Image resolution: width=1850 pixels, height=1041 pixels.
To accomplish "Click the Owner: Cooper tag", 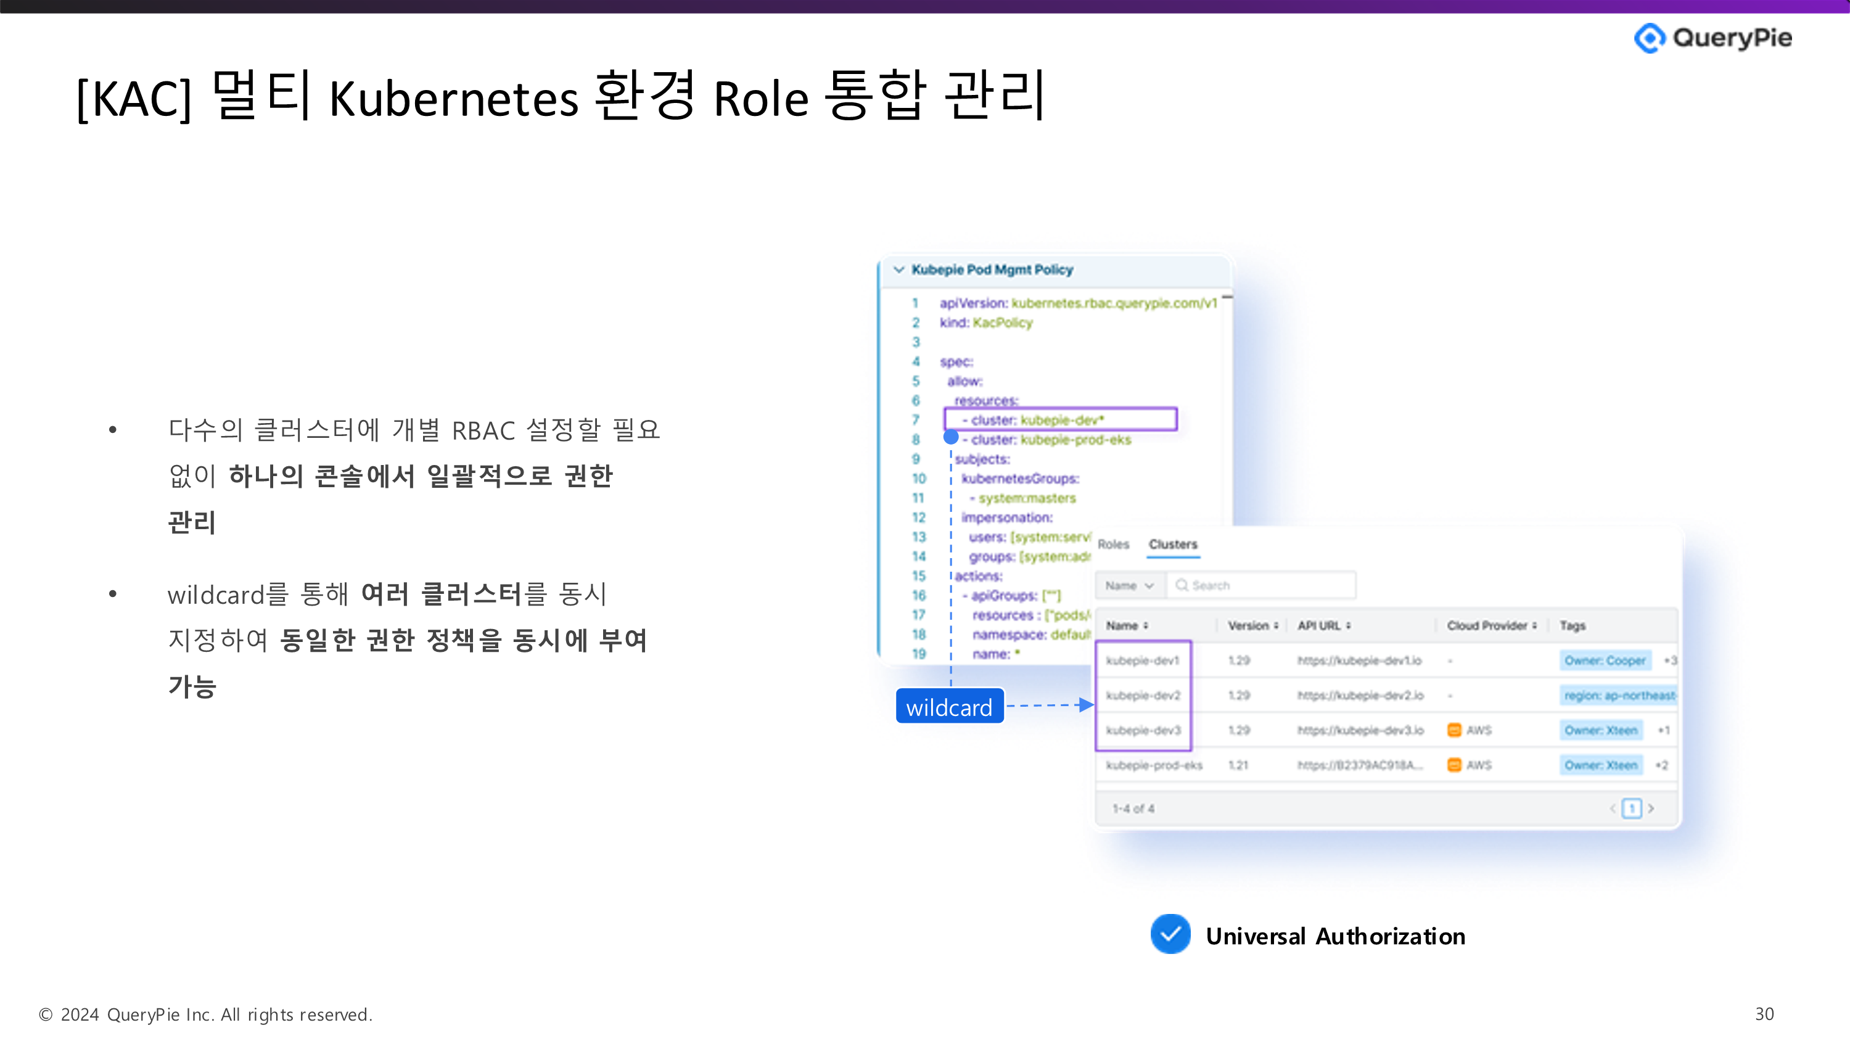I will (1605, 660).
